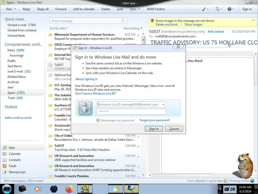Viewport: 258px width, 194px height.
Task: Select Unread e-mail (7766) quick view
Action: click(x=22, y=25)
